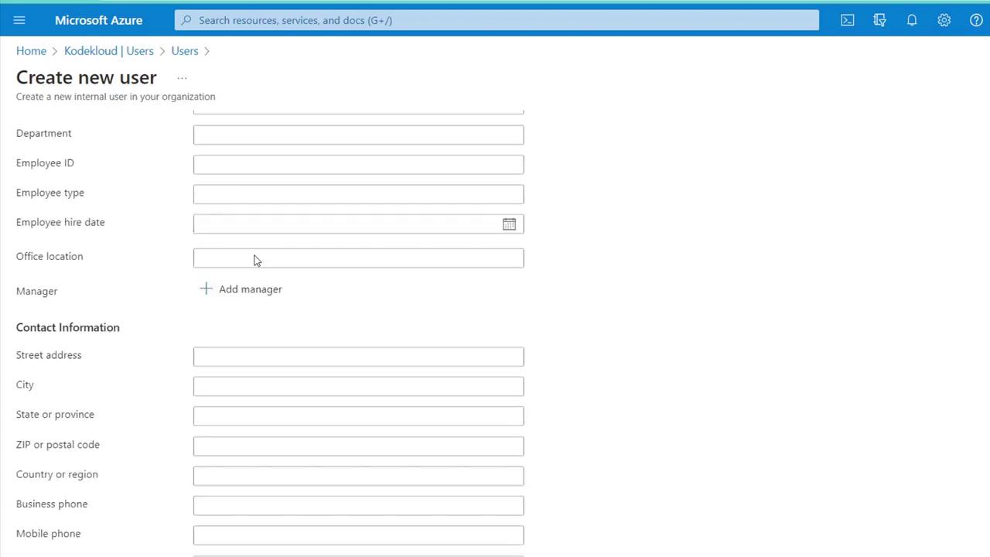The width and height of the screenshot is (990, 557).
Task: Click the Create new user title
Action: tap(87, 77)
